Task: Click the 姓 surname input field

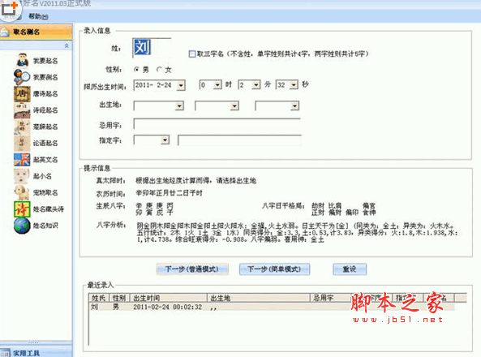Action: click(x=152, y=48)
